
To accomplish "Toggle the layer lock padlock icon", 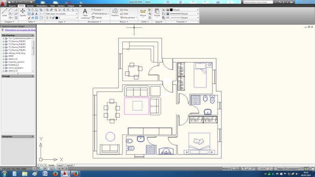I will 54,18.
